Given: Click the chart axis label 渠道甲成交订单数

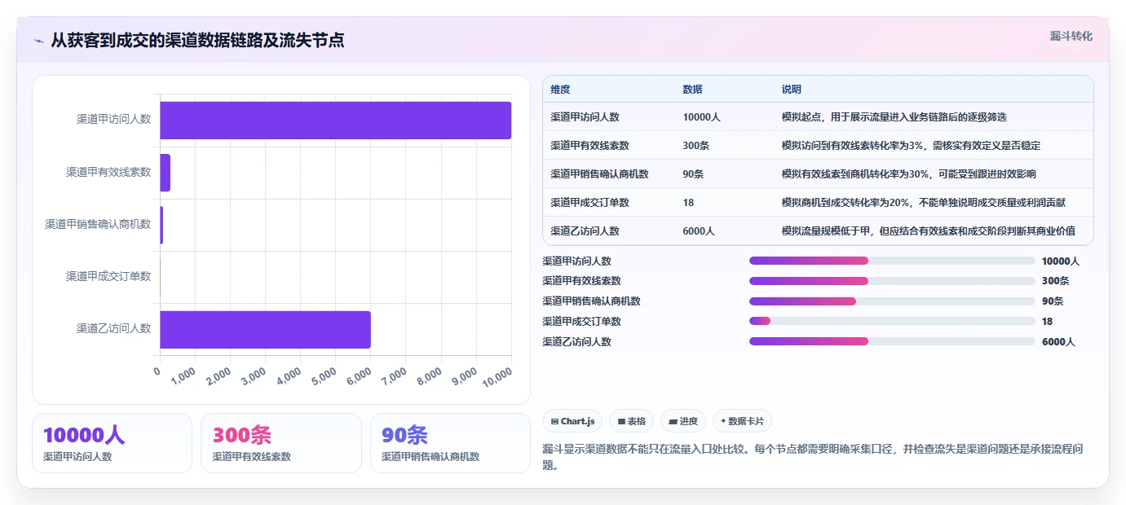Looking at the screenshot, I should pos(108,277).
